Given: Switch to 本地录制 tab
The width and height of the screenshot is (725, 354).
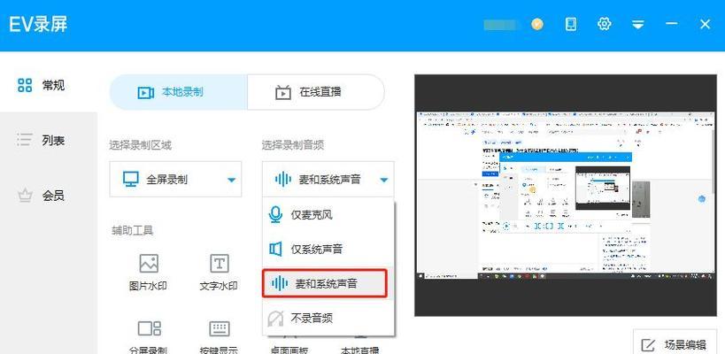Looking at the screenshot, I should pyautogui.click(x=179, y=92).
